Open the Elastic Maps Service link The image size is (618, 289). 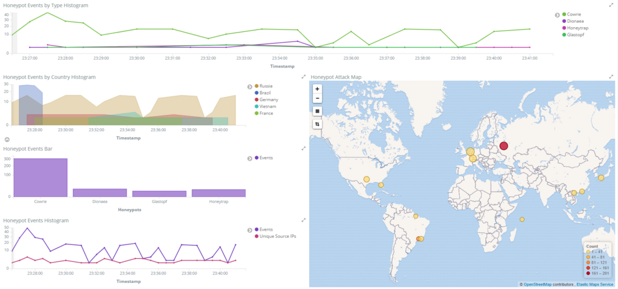pyautogui.click(x=596, y=284)
